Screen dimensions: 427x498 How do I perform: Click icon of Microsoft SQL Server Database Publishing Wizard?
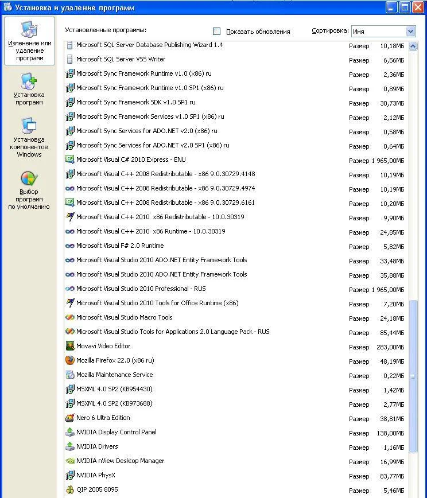point(69,45)
